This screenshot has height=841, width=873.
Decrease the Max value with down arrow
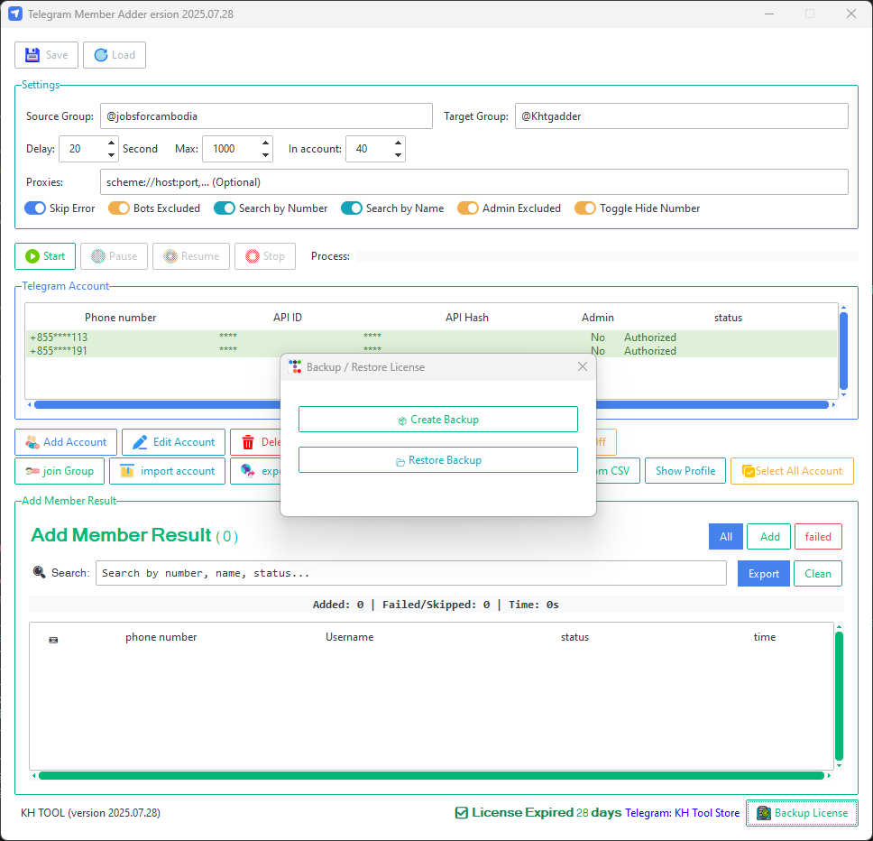pos(265,155)
